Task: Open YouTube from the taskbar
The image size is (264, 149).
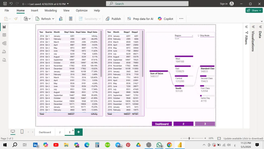Action: (x=56, y=145)
